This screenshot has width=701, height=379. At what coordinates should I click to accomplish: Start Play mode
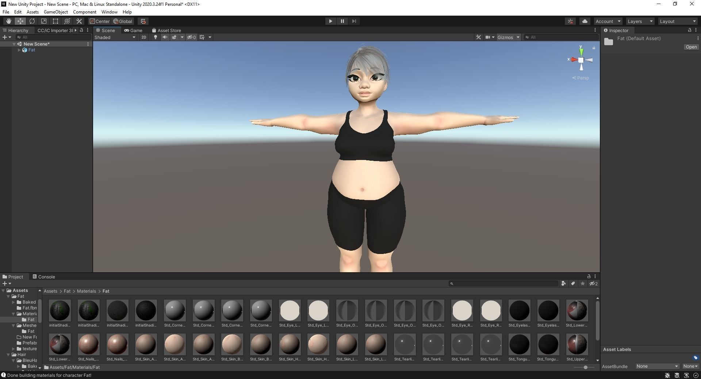coord(330,21)
